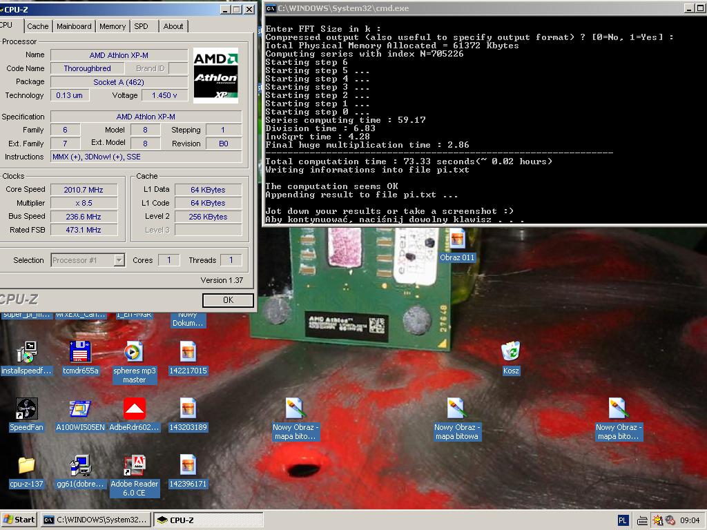Image resolution: width=707 pixels, height=530 pixels.
Task: Open the Start menu
Action: point(19,520)
